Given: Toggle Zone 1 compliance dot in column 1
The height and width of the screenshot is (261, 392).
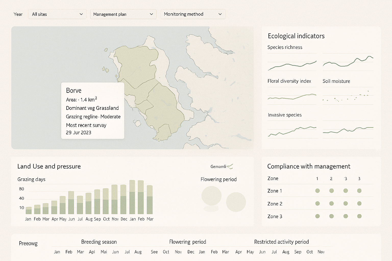Looking at the screenshot, I should coord(317,190).
